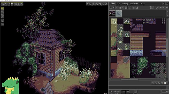Click the square select tool in left toolbar
This screenshot has width=169, height=94.
[x=2, y=21]
